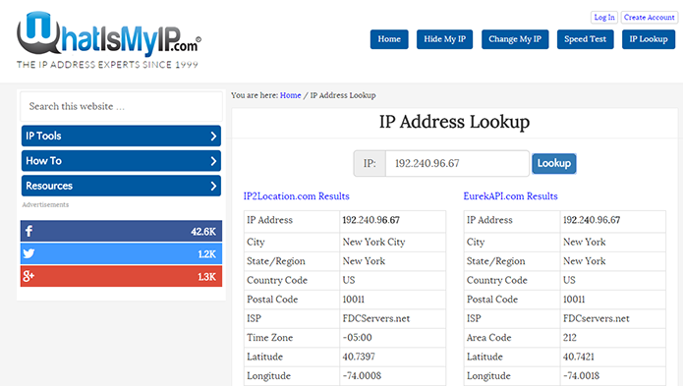The height and width of the screenshot is (386, 683).
Task: Share via the Twitter bird icon
Action: pyautogui.click(x=28, y=253)
